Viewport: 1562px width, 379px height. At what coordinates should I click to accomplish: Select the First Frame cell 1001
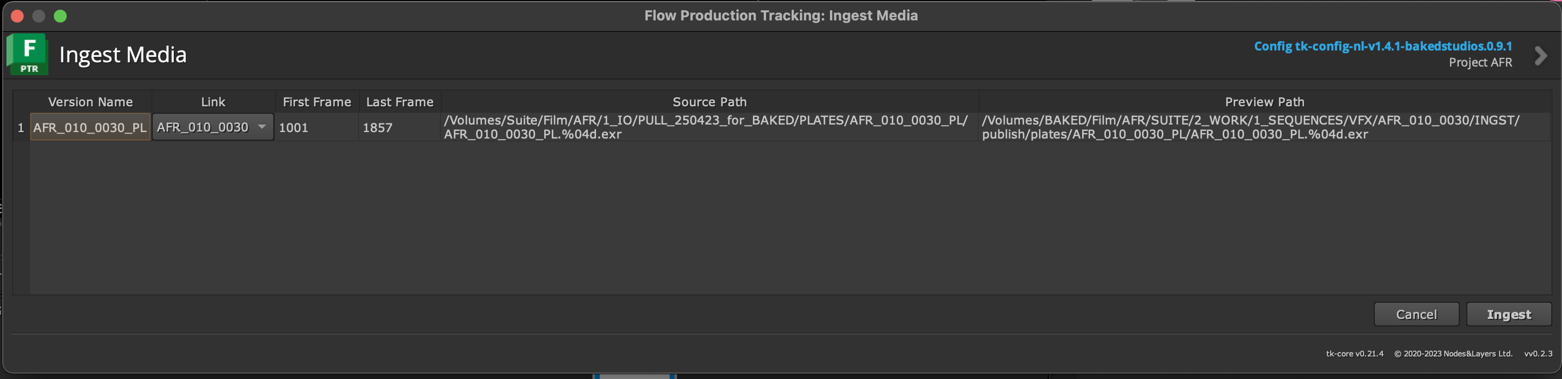tap(316, 127)
